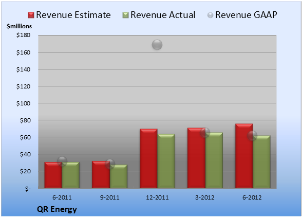302x217 pixels.
Task: Click the GAAP marker for 6-2012
Action: pos(252,136)
